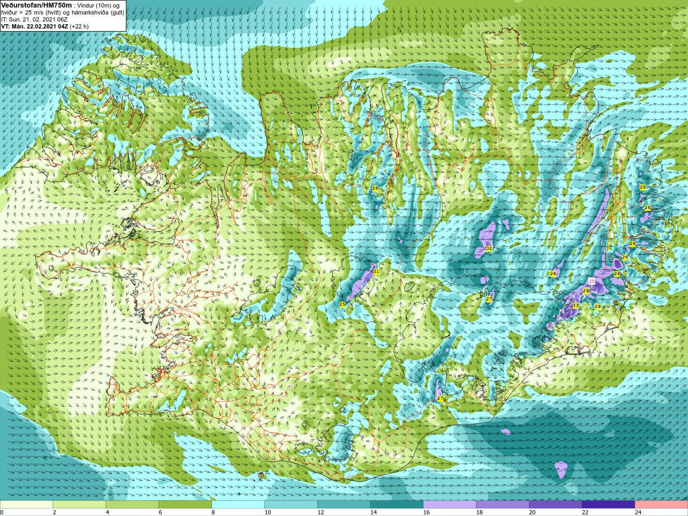688x516 pixels.
Task: Select the 2–4 m/s yellow-green legend swatch
Action: (x=80, y=505)
